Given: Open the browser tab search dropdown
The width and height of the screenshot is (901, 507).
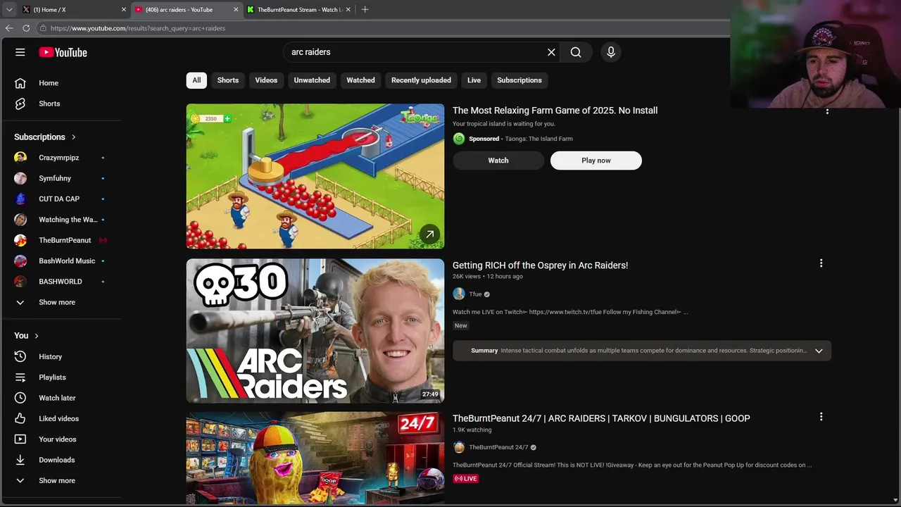Looking at the screenshot, I should point(9,10).
